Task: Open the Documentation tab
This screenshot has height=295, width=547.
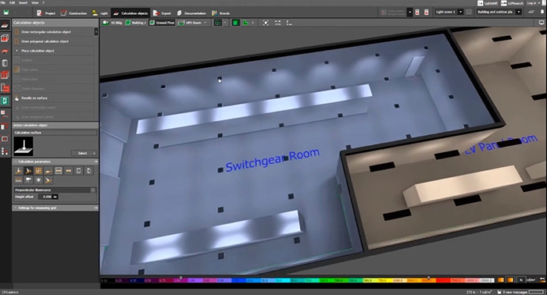Action: 191,13
